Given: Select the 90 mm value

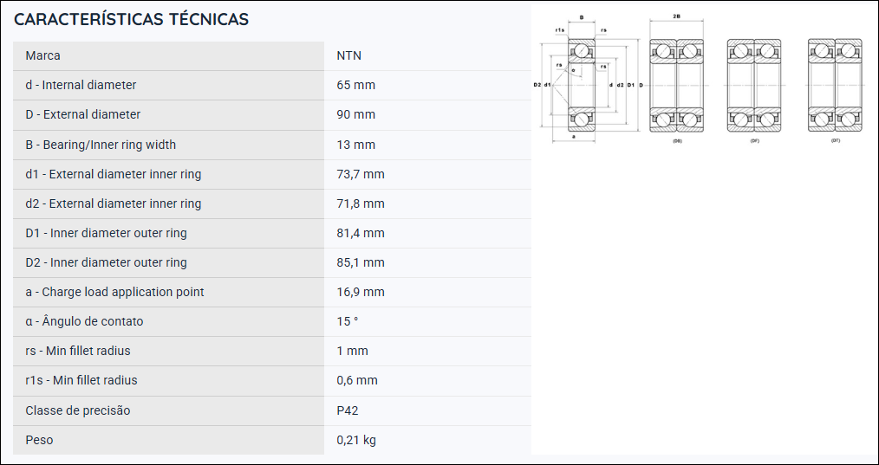Looking at the screenshot, I should click(356, 114).
